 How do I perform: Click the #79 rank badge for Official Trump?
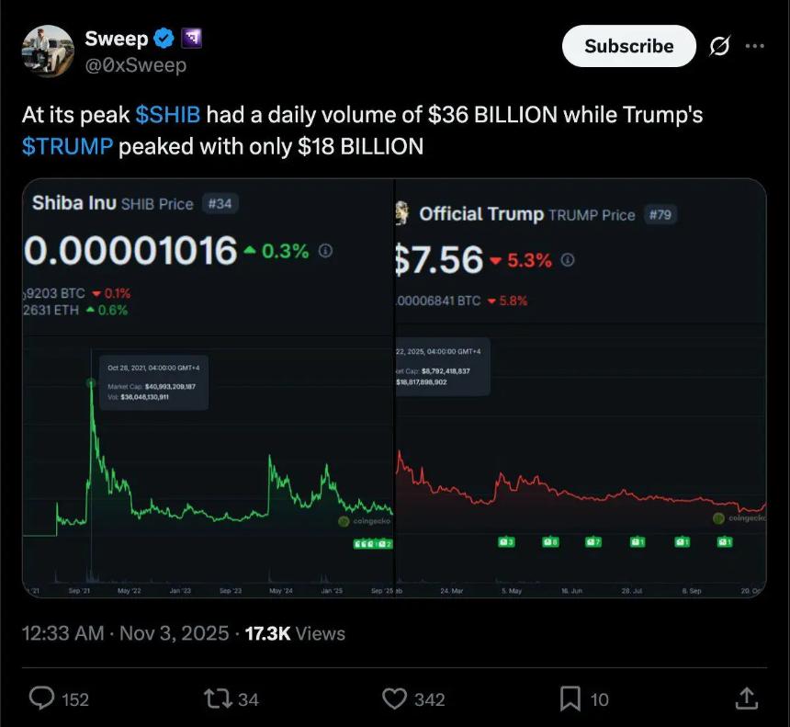pyautogui.click(x=661, y=214)
